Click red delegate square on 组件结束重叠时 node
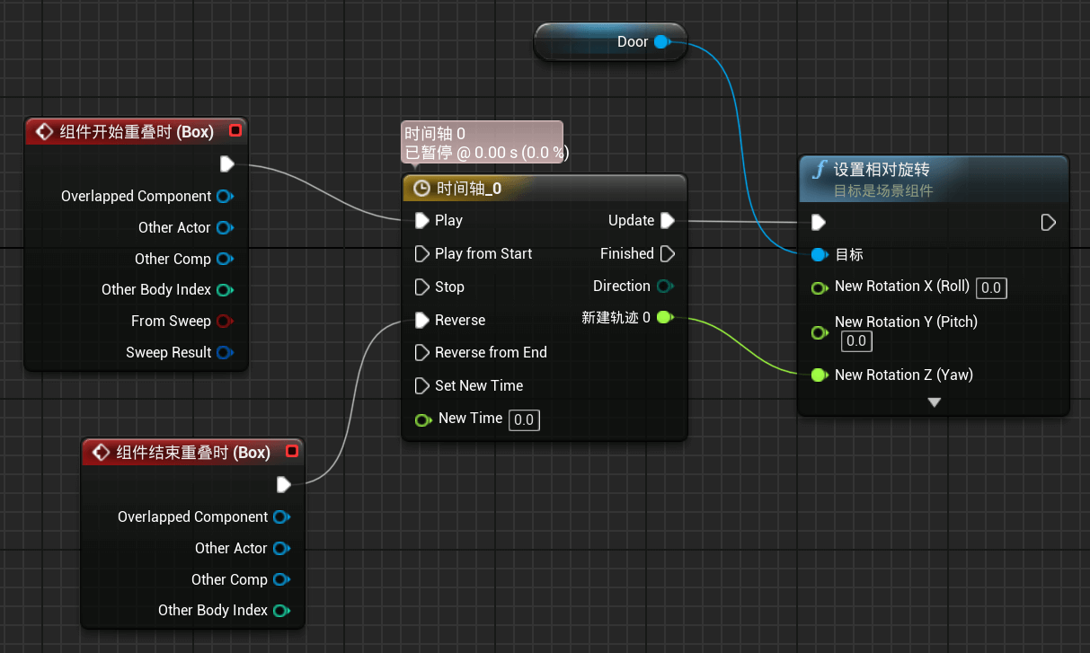The height and width of the screenshot is (653, 1090). coord(292,451)
